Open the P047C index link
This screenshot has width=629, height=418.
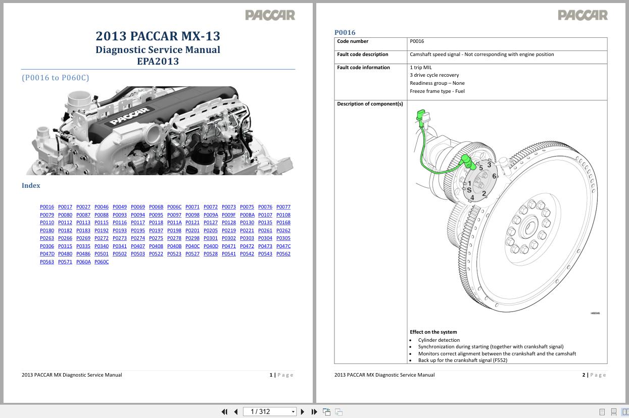click(x=283, y=246)
